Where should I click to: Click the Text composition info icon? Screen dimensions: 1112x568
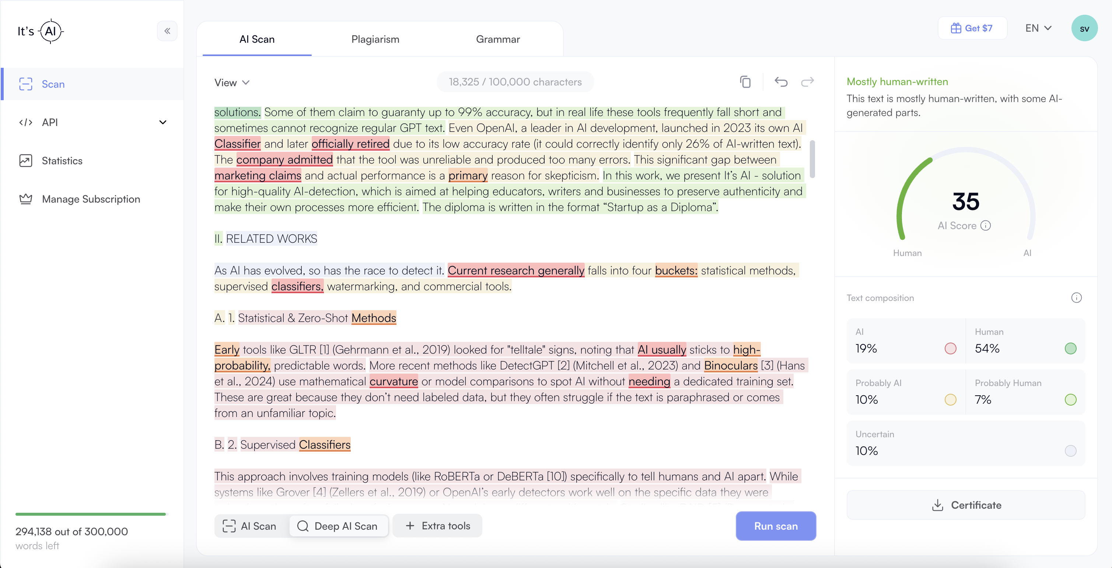point(1076,298)
